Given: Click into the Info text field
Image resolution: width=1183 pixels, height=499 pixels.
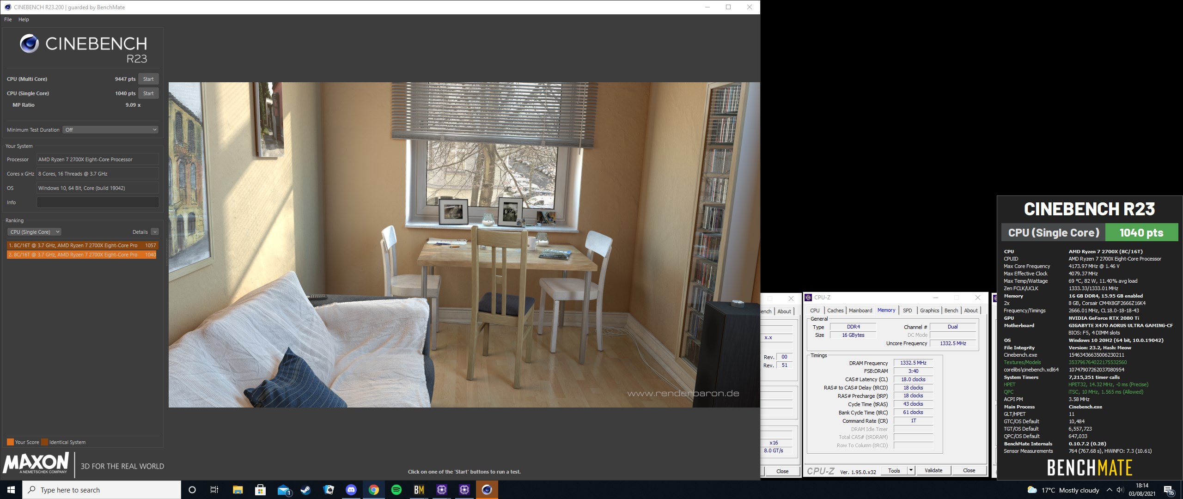Looking at the screenshot, I should click(x=98, y=202).
